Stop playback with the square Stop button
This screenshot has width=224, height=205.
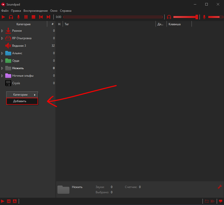pyautogui.click(x=33, y=17)
